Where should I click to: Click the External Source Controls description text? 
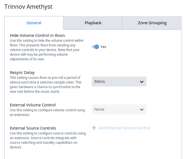point(48,140)
